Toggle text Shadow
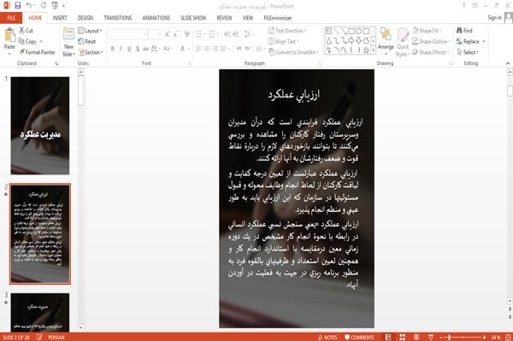 coord(138,49)
